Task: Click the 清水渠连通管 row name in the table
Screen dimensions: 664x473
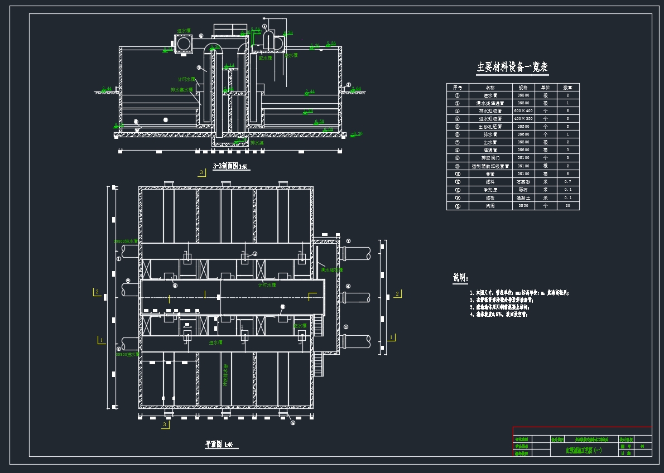Action: point(490,103)
